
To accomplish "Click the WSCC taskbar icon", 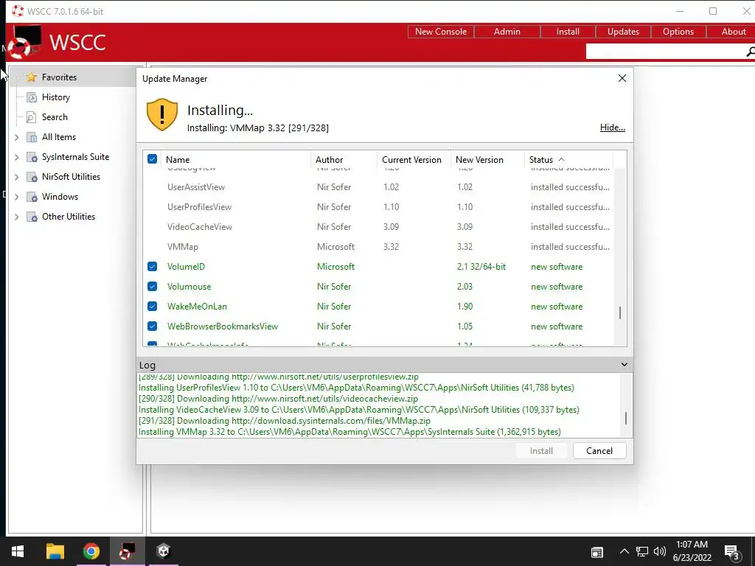I will [x=127, y=551].
